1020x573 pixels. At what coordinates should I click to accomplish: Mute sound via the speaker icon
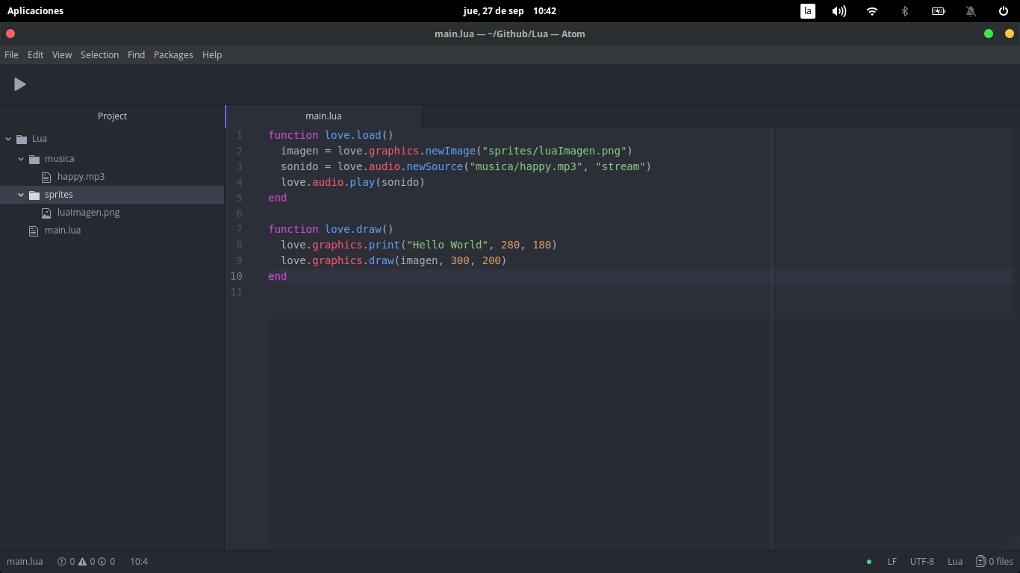pos(839,10)
